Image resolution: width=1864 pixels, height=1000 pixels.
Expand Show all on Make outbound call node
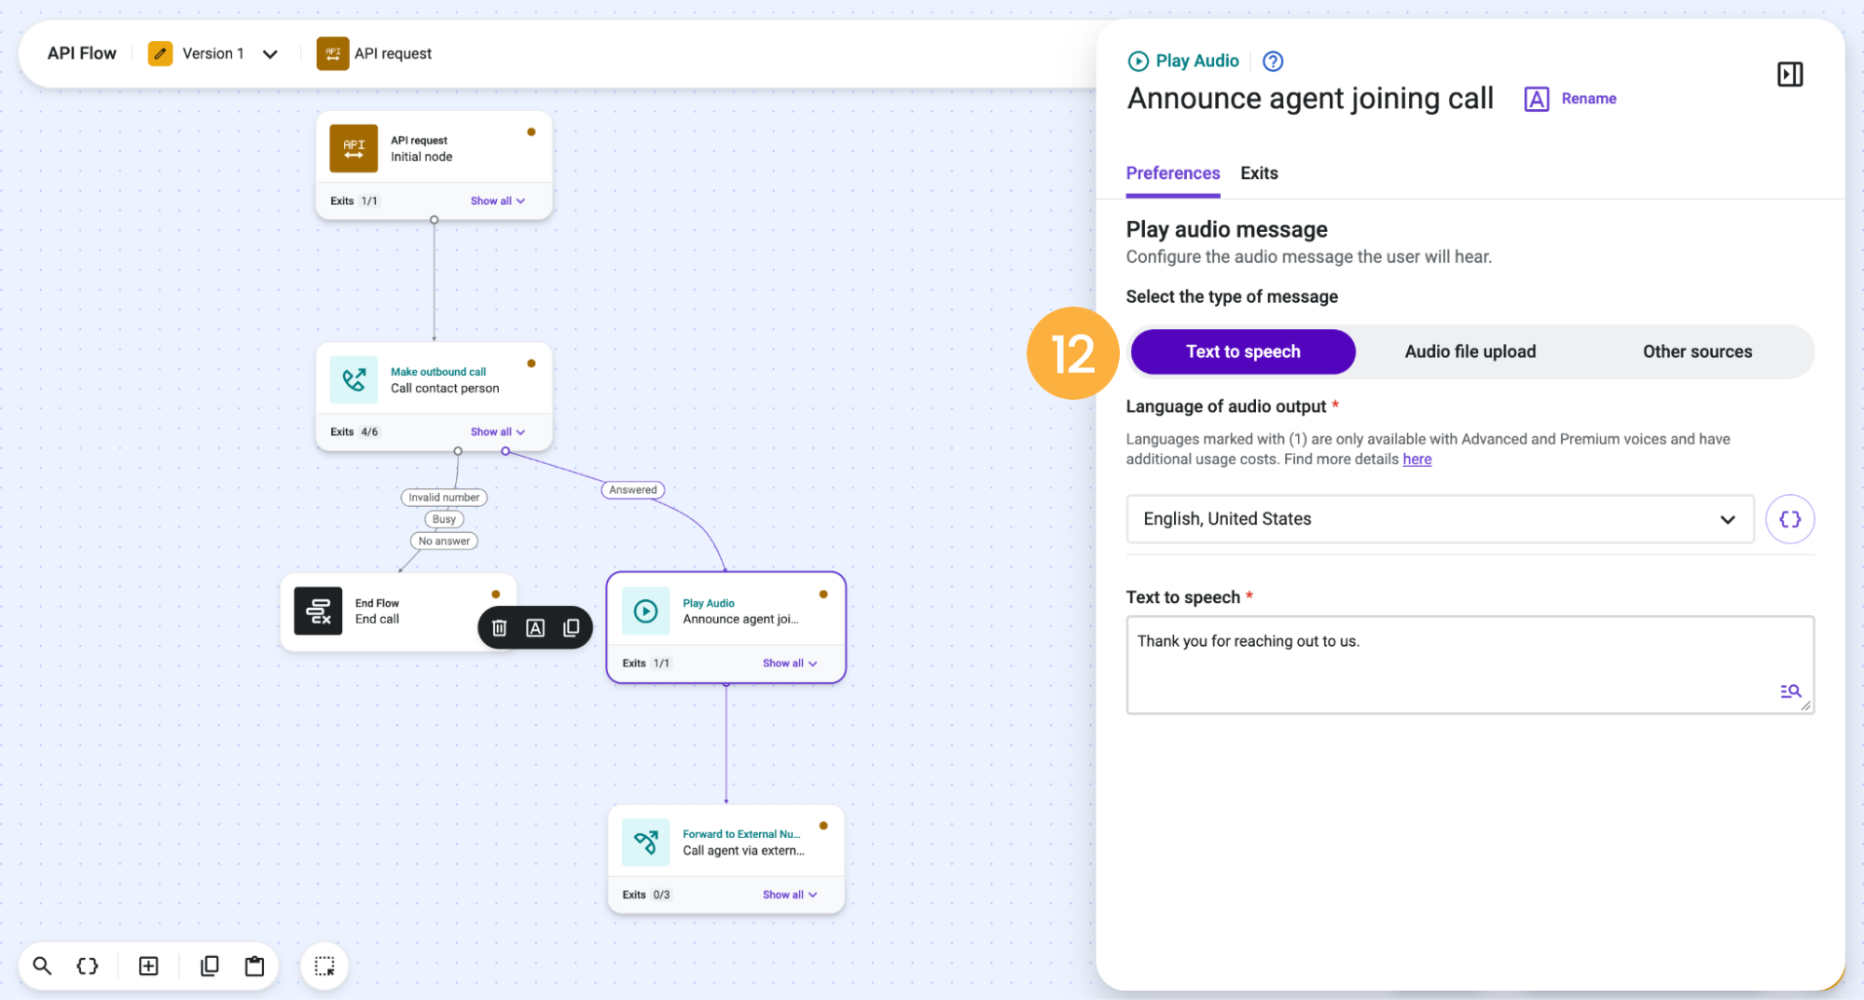pos(498,432)
